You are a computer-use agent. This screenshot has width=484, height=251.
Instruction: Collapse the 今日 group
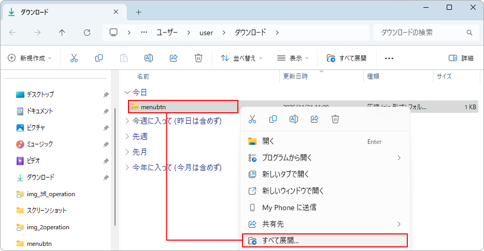click(x=127, y=92)
